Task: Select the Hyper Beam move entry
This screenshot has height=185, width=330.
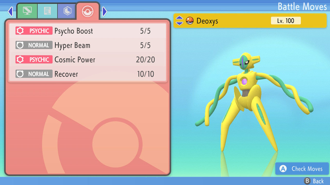Action: (72, 45)
